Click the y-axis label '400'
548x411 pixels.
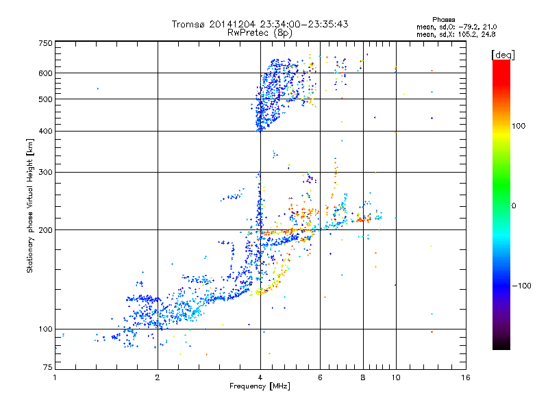tap(45, 131)
